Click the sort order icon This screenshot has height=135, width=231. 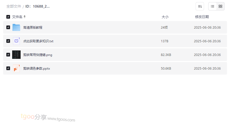(x=200, y=6)
